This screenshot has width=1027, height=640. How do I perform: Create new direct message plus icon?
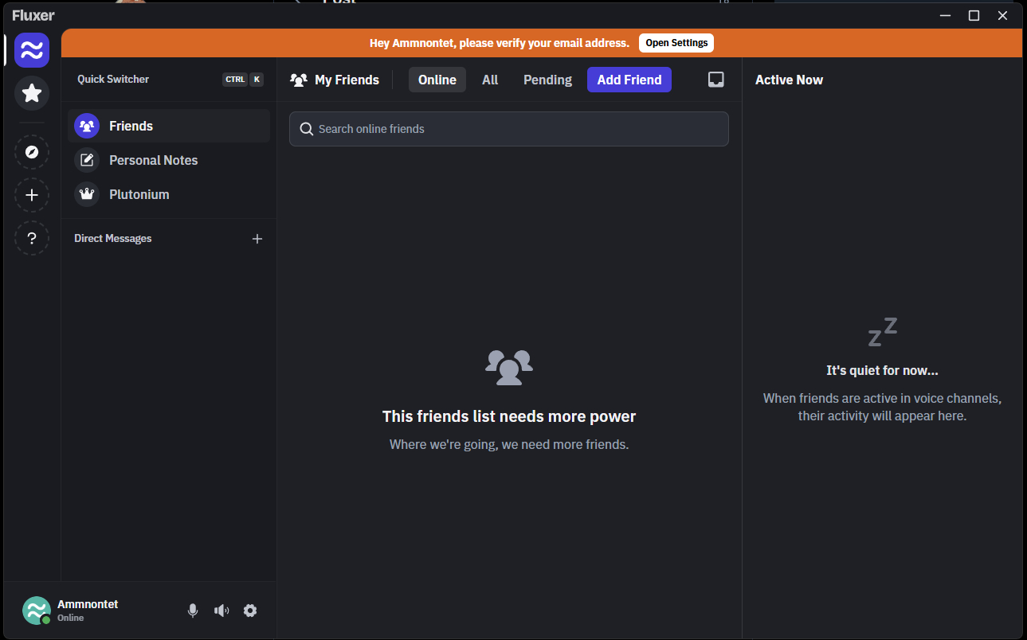pyautogui.click(x=257, y=239)
